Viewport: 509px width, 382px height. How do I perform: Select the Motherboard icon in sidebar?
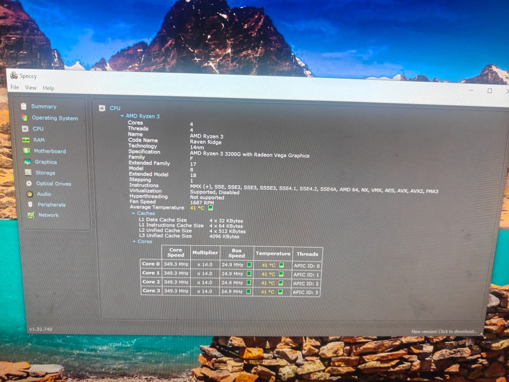click(27, 151)
